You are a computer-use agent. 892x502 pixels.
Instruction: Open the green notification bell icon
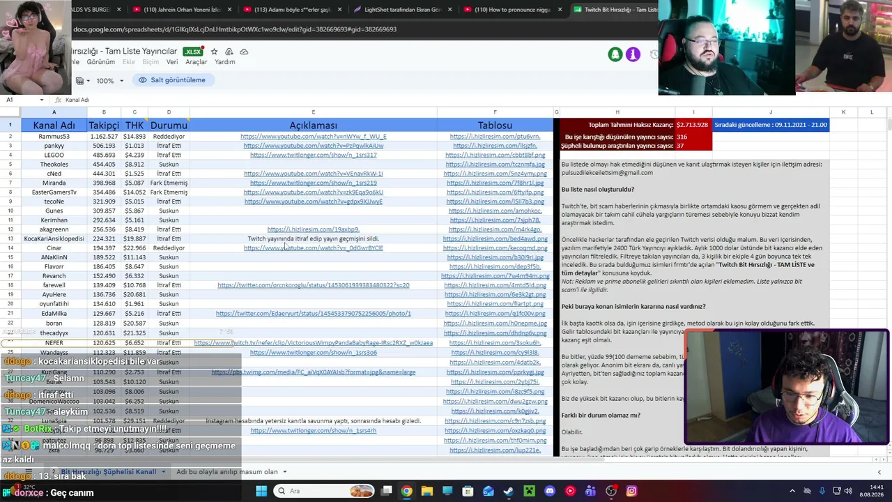point(615,54)
